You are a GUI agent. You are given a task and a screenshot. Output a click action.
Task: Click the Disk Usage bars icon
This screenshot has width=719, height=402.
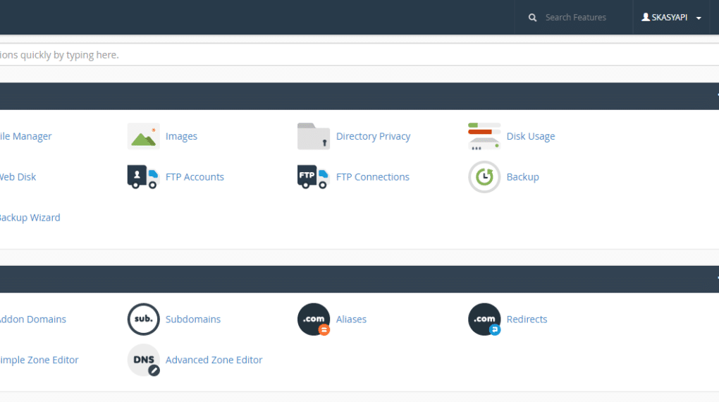484,136
